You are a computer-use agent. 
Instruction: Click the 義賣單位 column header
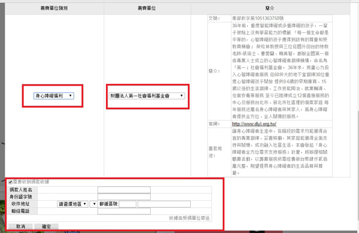coord(147,8)
